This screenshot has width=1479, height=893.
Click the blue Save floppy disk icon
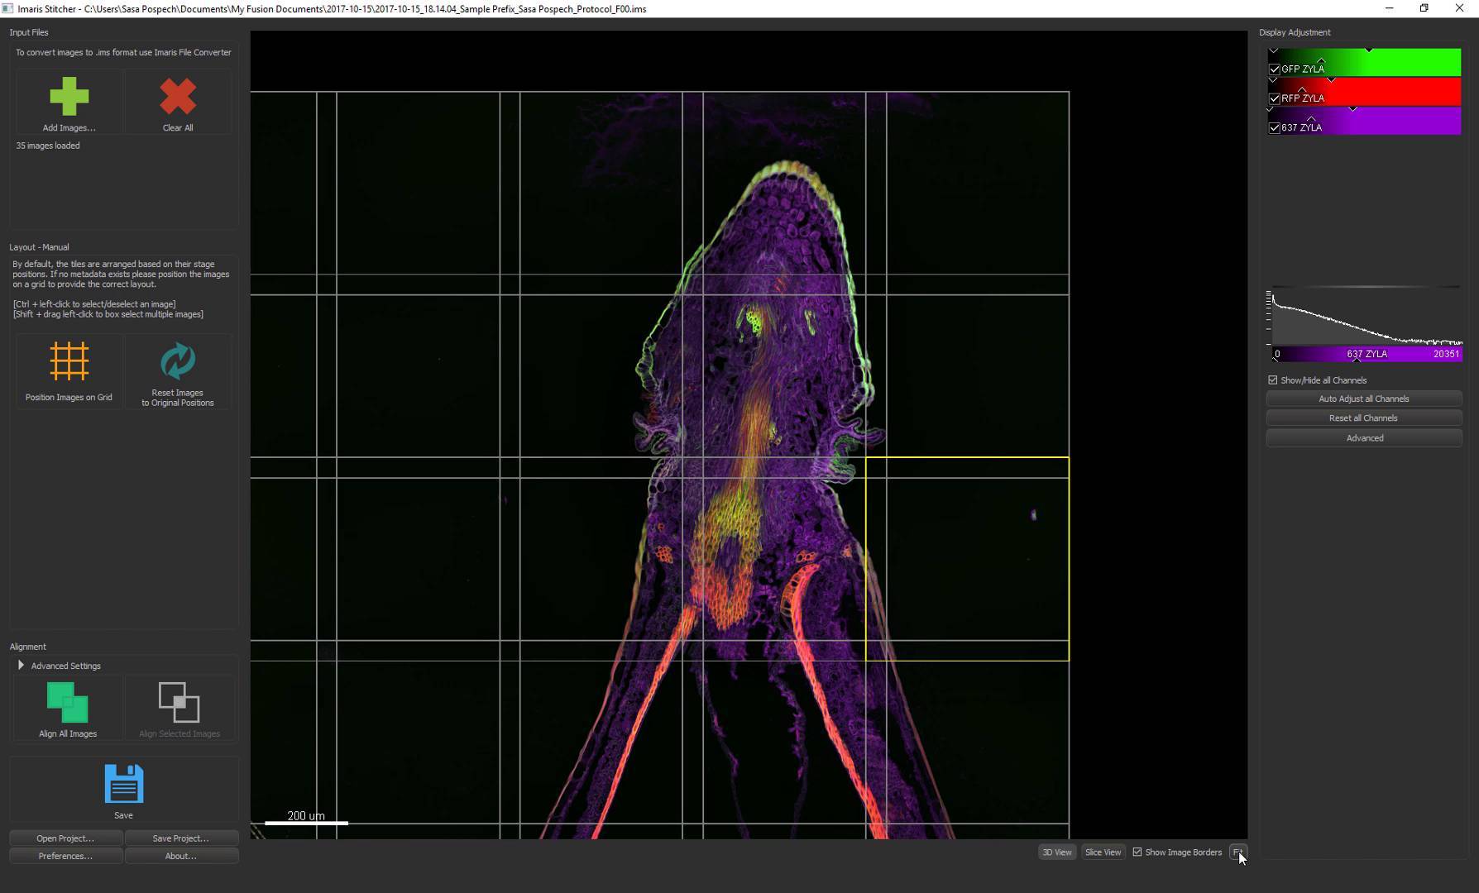123,784
